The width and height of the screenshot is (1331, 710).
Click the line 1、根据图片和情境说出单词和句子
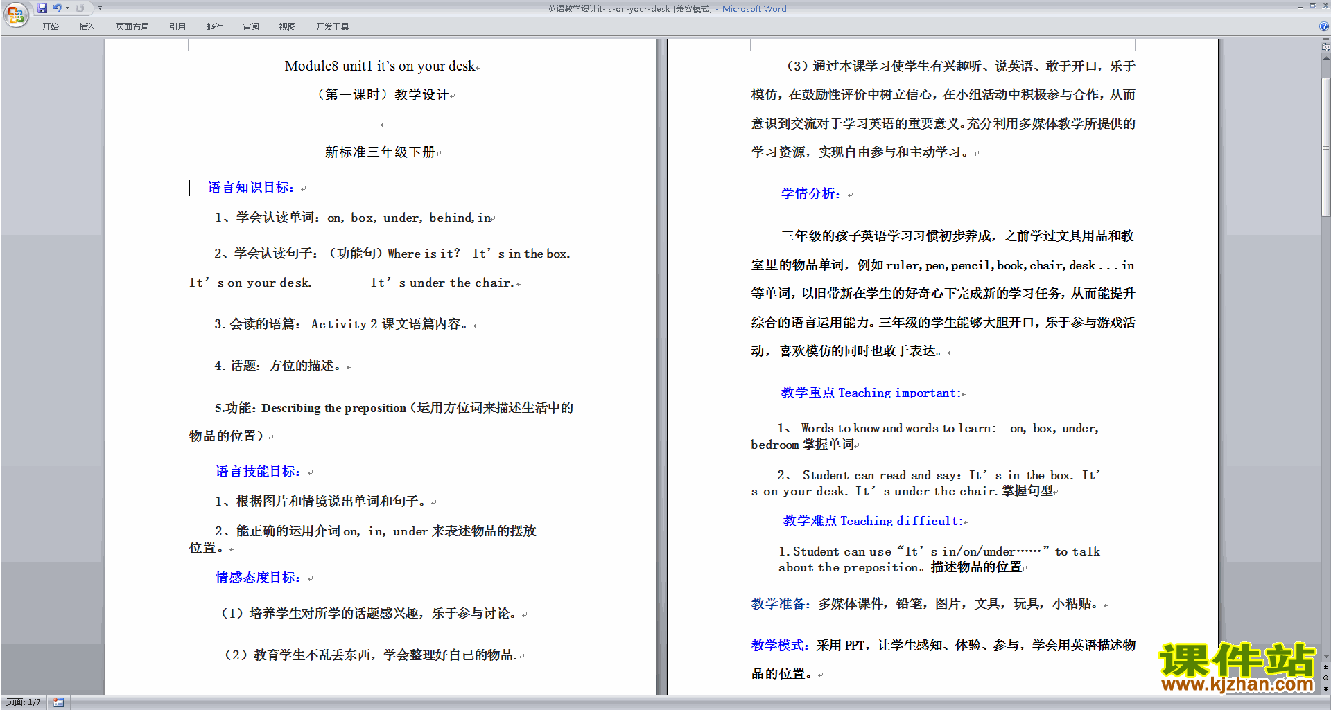(322, 502)
